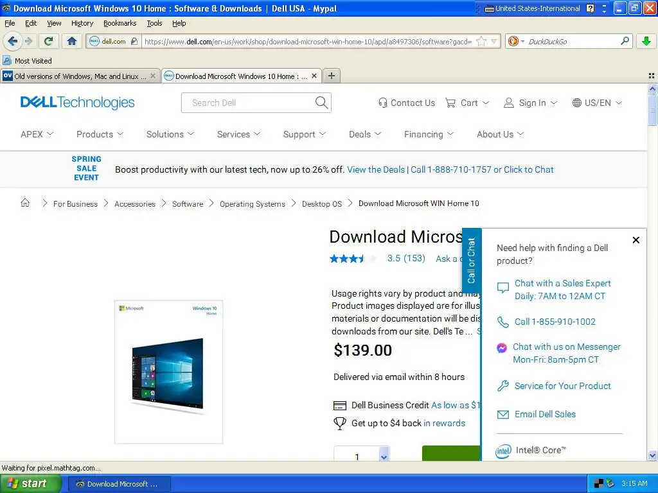
Task: Click the in rewards link
Action: click(444, 423)
